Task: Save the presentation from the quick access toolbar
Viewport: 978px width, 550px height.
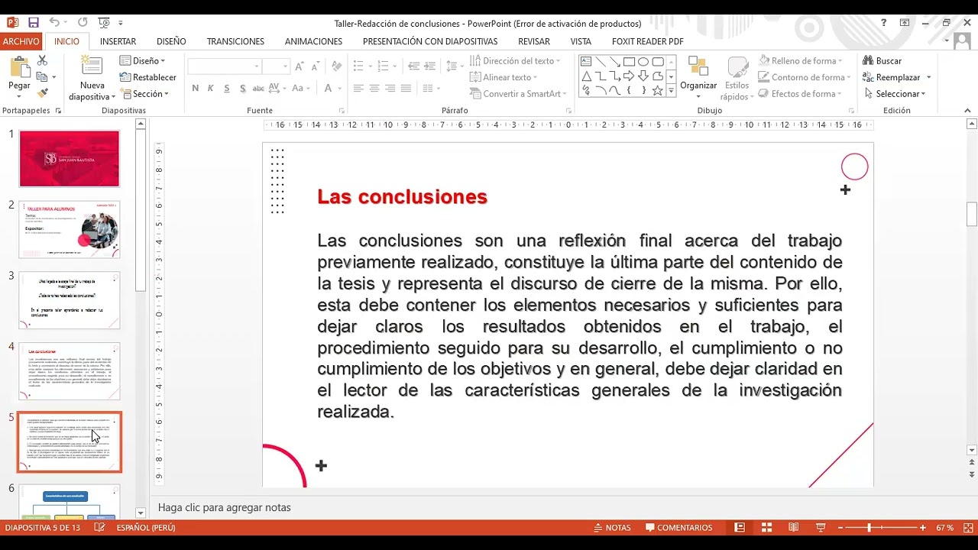Action: (33, 23)
